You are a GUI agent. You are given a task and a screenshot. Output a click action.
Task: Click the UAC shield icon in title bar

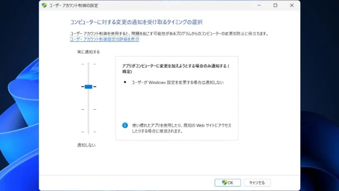pos(44,6)
